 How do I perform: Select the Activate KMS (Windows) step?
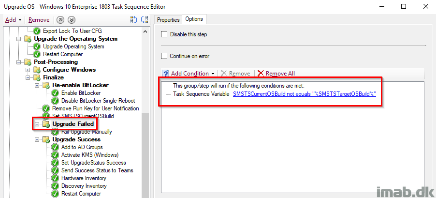pos(90,155)
